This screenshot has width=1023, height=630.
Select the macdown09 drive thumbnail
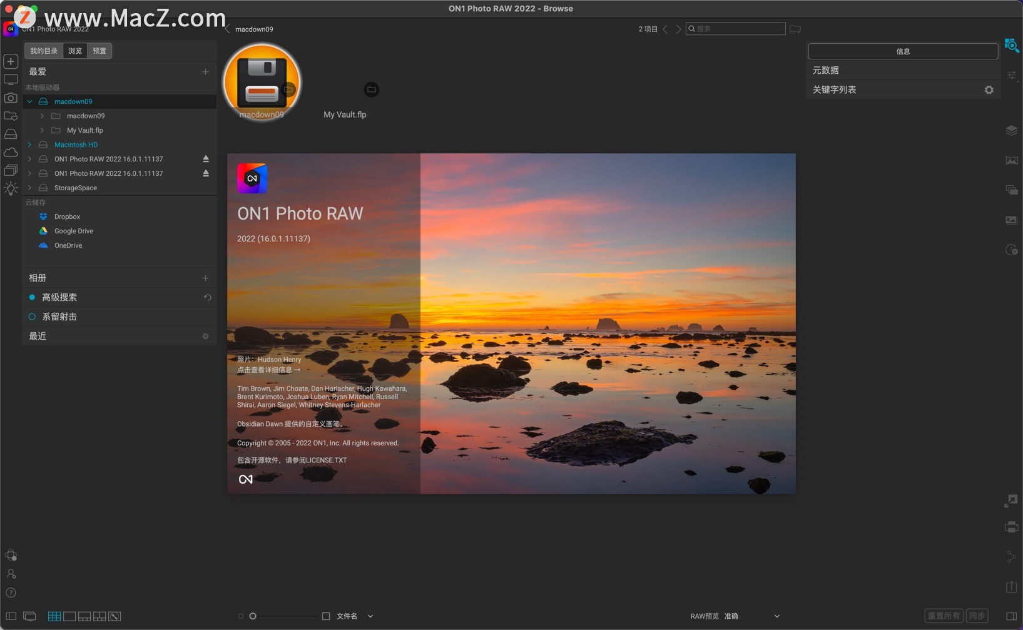(262, 82)
